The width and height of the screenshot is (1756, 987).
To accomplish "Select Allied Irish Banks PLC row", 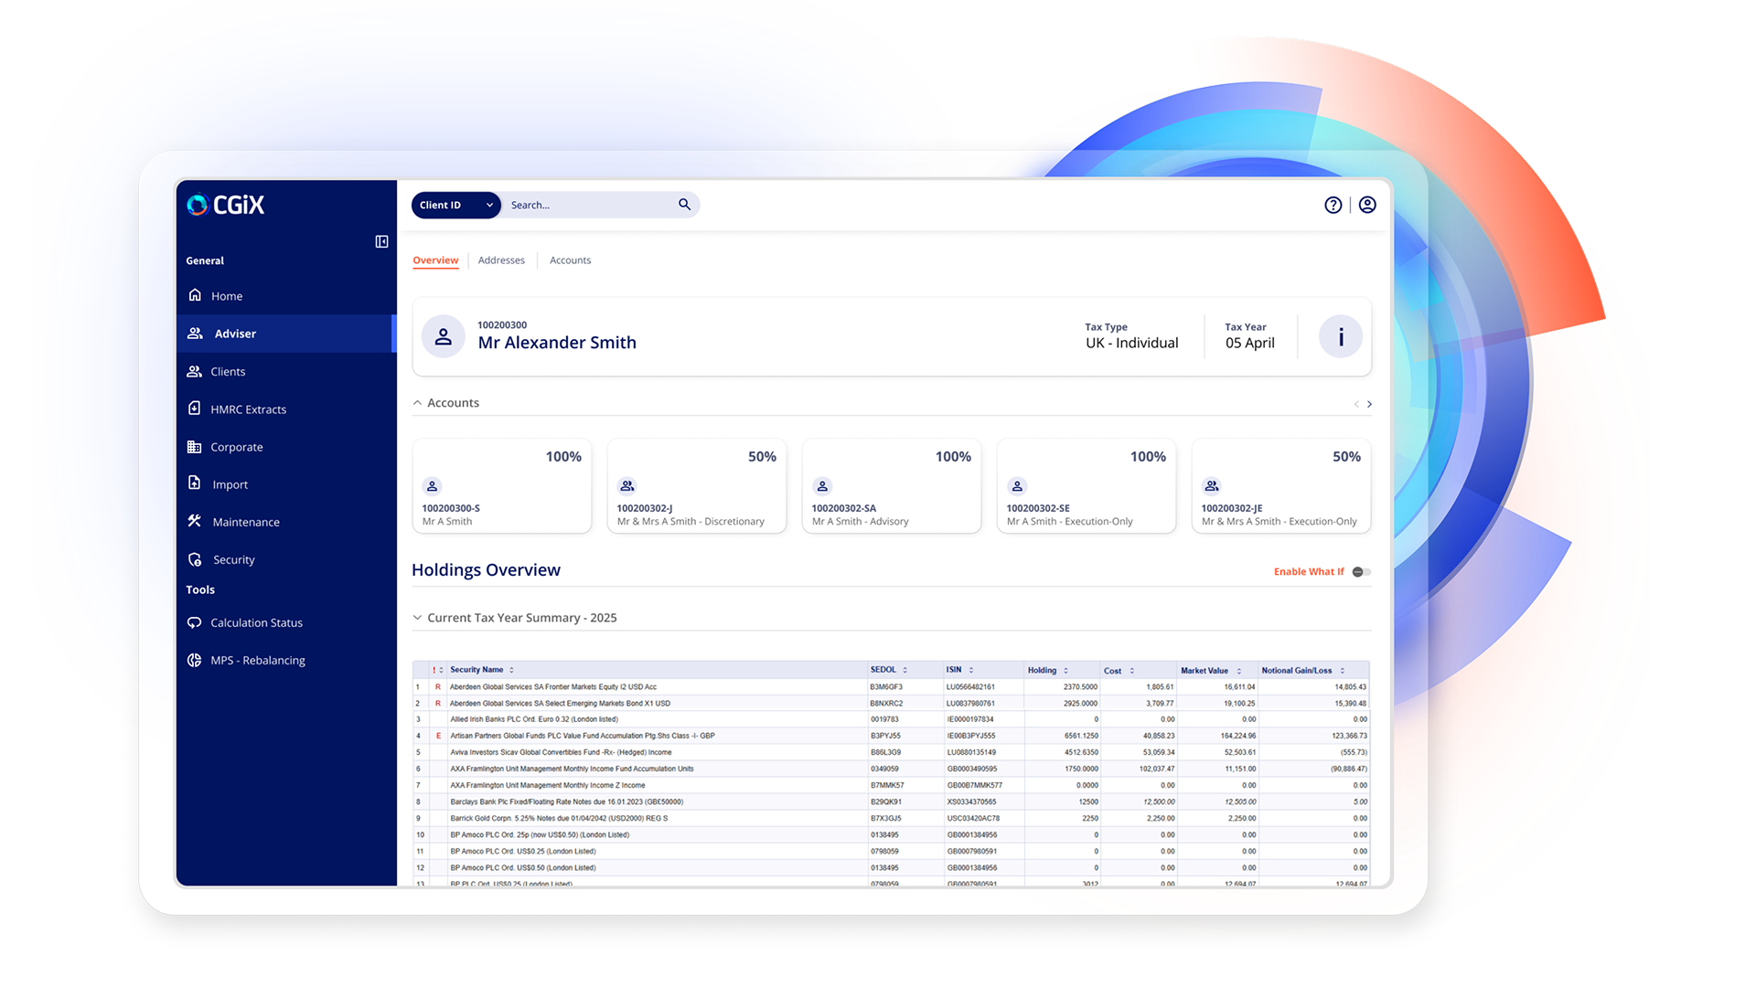I will click(x=891, y=719).
